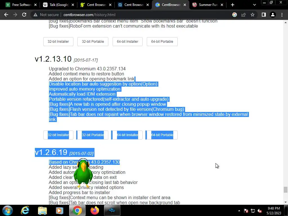Click 'Automatically load IDM extension' line
The height and width of the screenshot is (216, 288).
[82, 94]
